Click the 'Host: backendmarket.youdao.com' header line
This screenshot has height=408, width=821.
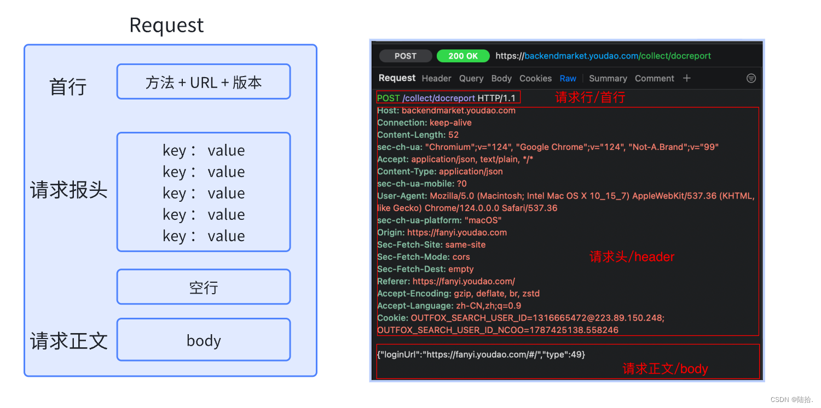[446, 110]
